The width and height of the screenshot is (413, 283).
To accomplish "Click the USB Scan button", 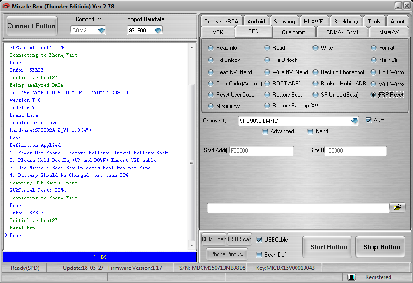I will (240, 239).
